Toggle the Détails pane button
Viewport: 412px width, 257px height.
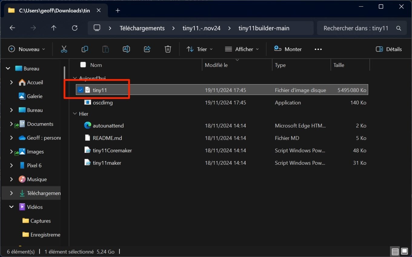coord(389,49)
